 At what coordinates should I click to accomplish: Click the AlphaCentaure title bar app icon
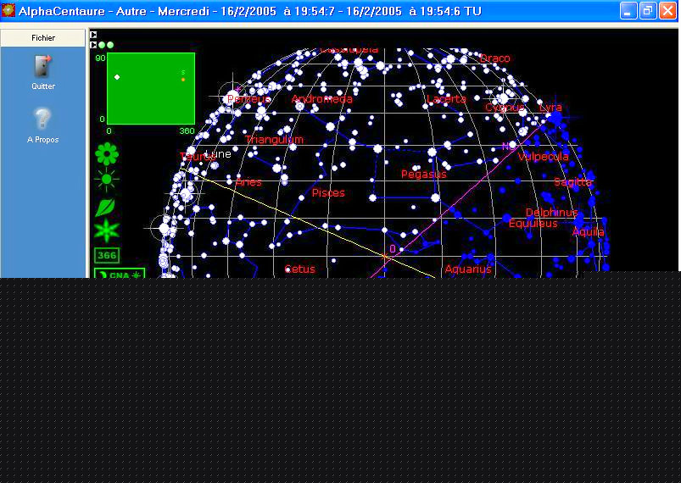(9, 10)
